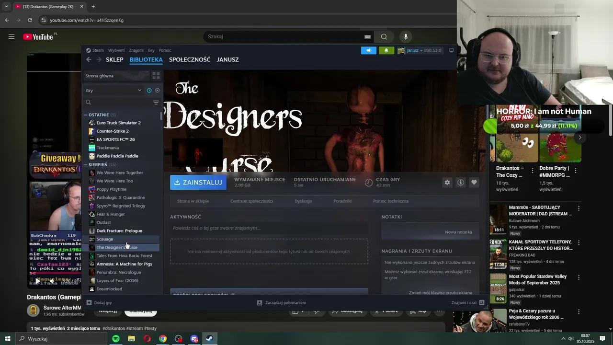Viewport: 613px width, 345px height.
Task: Click Add a game (Dodaj grę)
Action: click(x=99, y=303)
